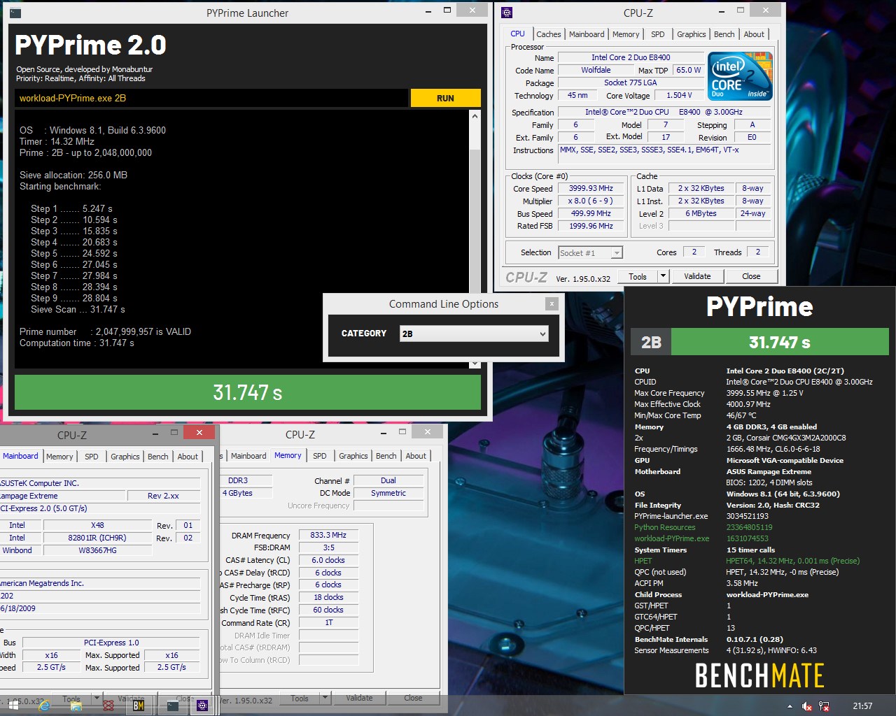Image resolution: width=896 pixels, height=716 pixels.
Task: Click the network disconnected tray icon
Action: (824, 706)
